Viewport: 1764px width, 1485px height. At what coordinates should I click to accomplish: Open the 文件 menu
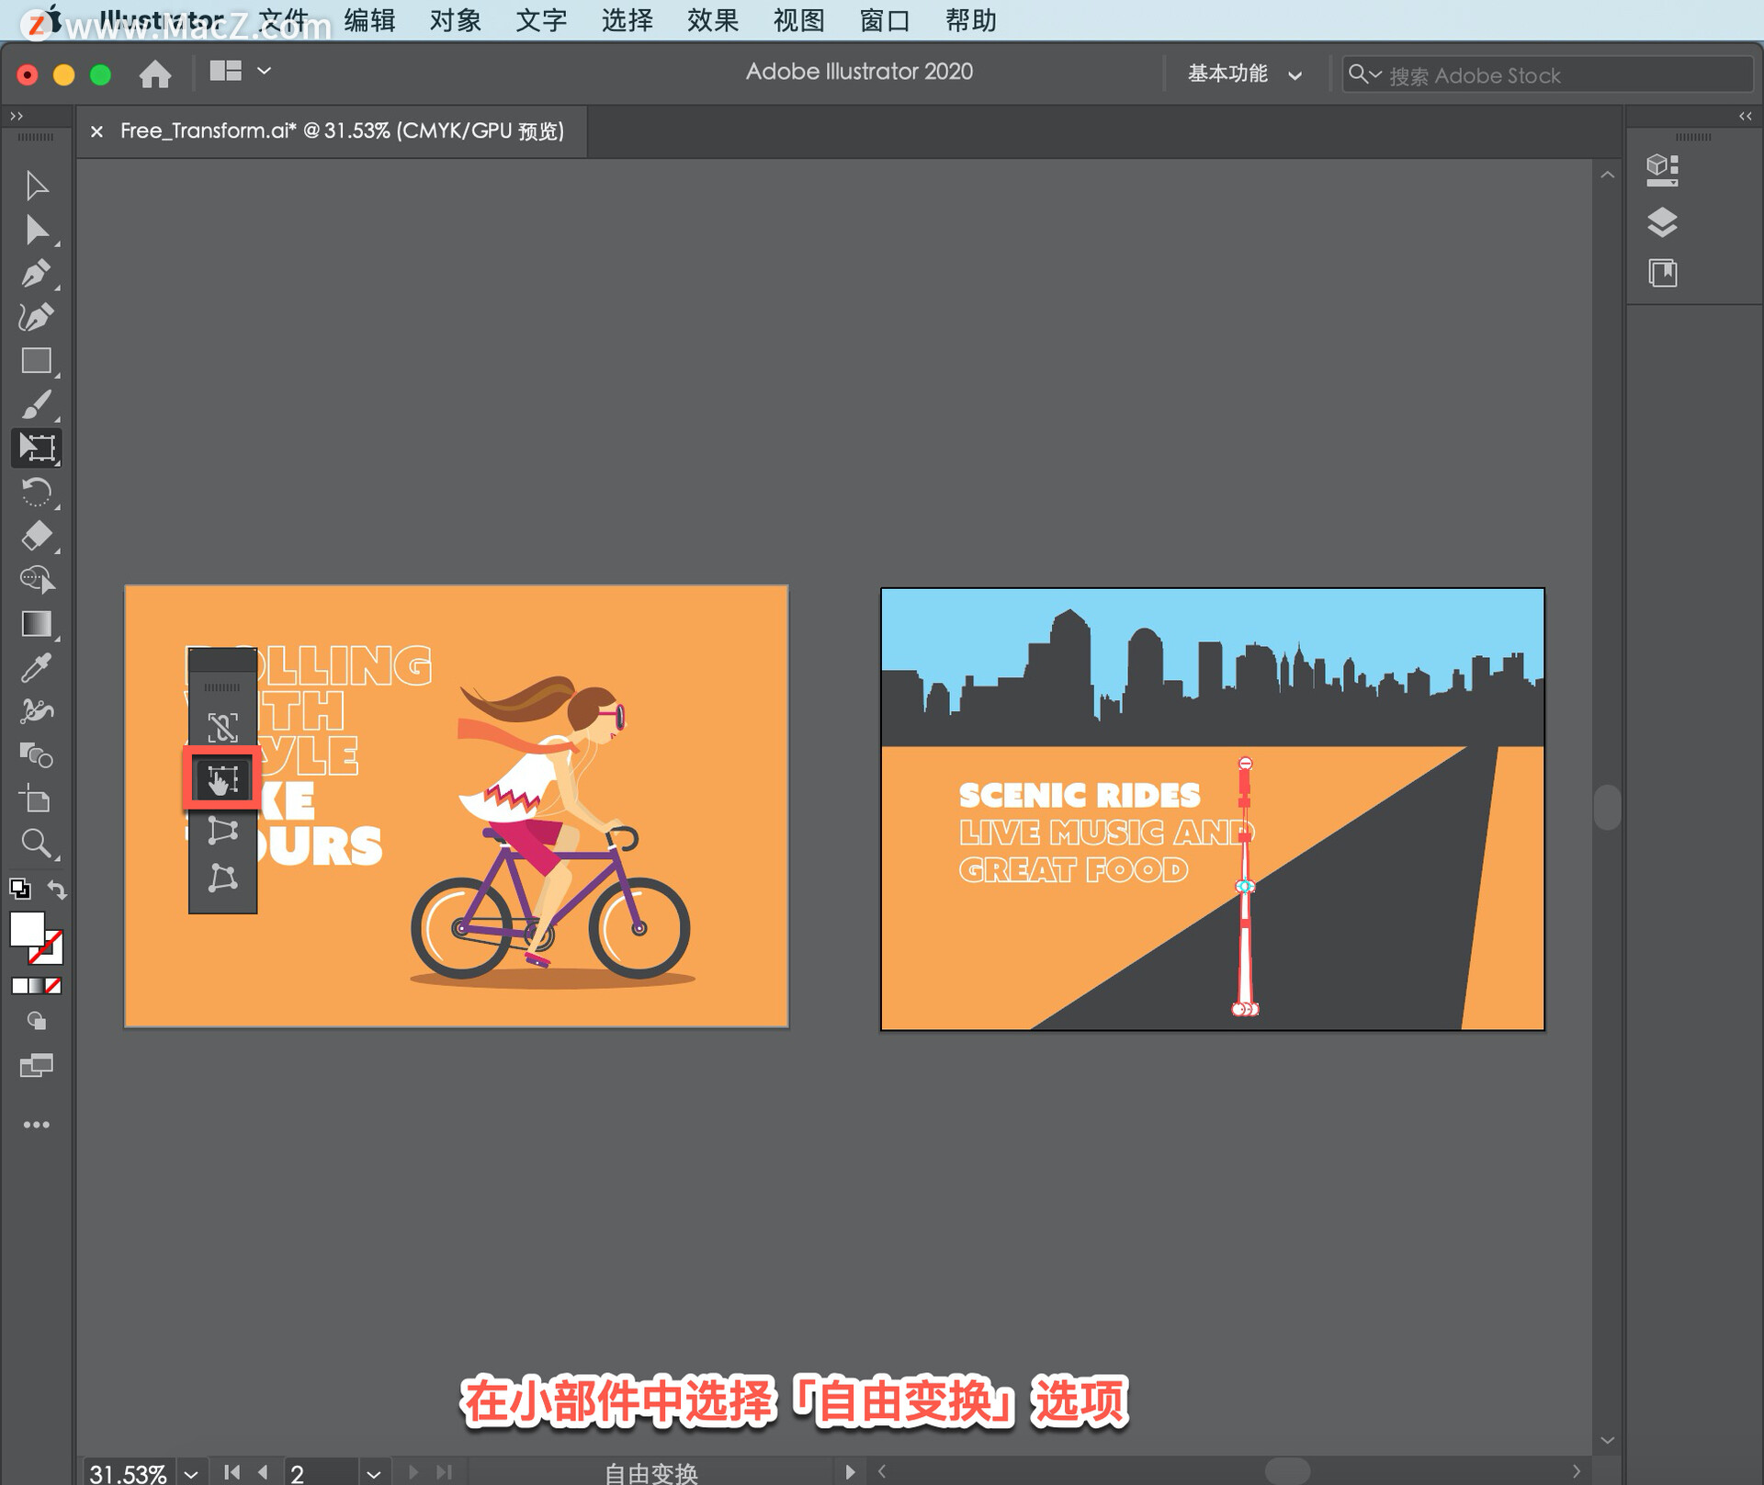pyautogui.click(x=283, y=20)
